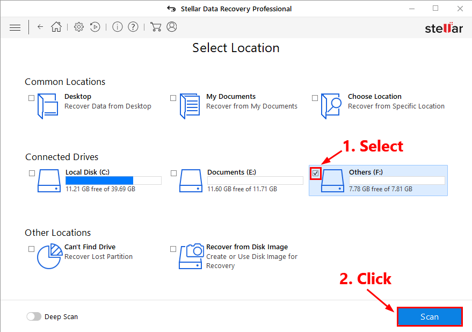472x332 pixels.
Task: Check the My Documents checkbox
Action: [x=173, y=98]
